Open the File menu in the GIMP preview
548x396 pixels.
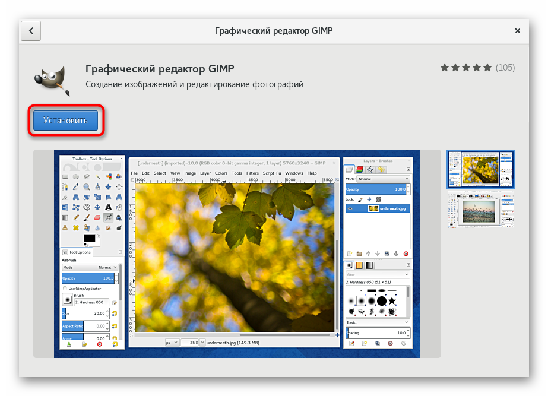[134, 173]
